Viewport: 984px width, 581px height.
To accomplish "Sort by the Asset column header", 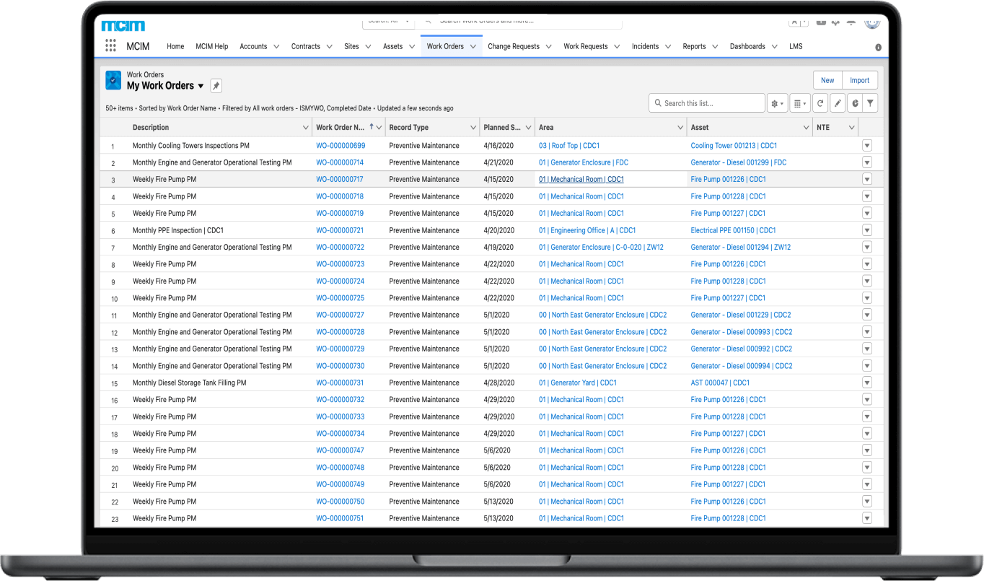I will (x=700, y=128).
